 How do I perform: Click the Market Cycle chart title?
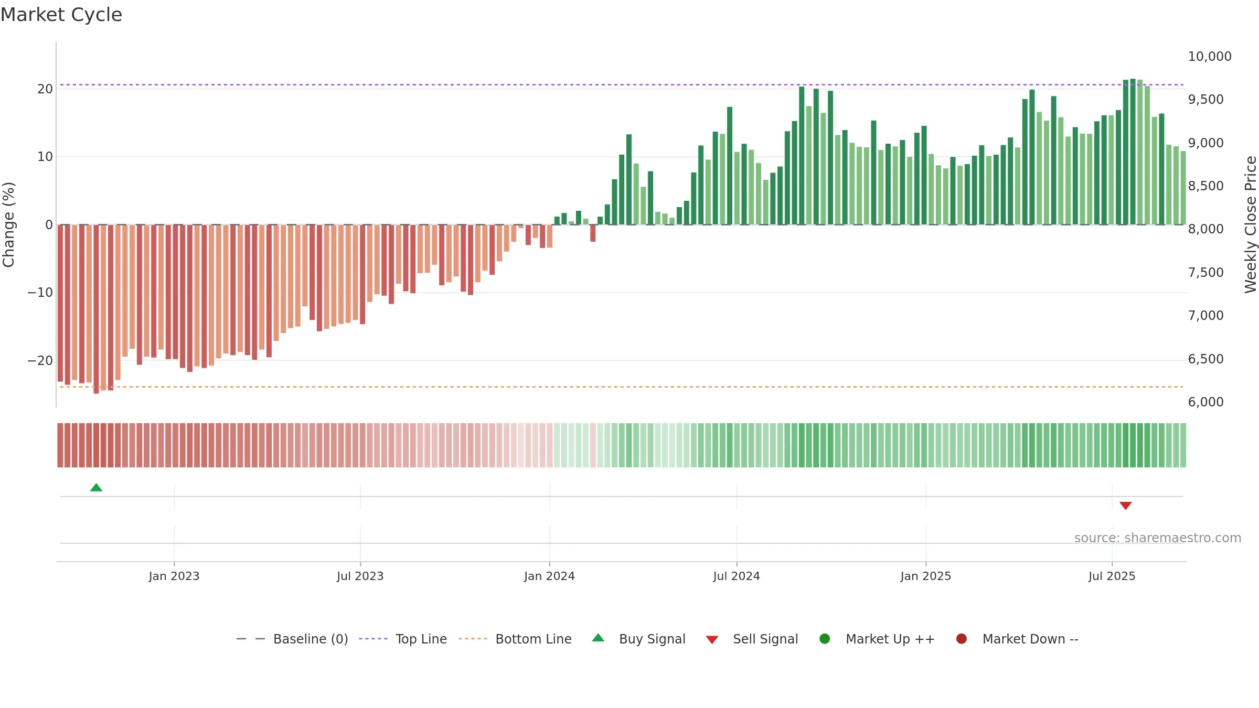tap(61, 15)
